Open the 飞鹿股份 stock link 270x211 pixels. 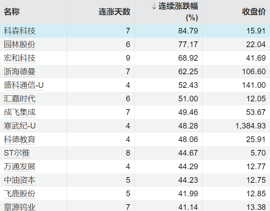click(x=20, y=194)
